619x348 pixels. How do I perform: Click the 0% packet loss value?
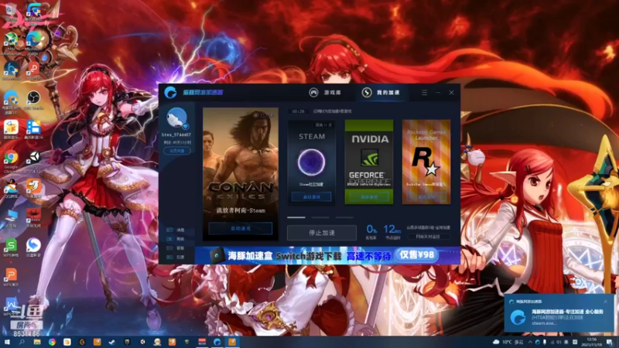pos(371,229)
